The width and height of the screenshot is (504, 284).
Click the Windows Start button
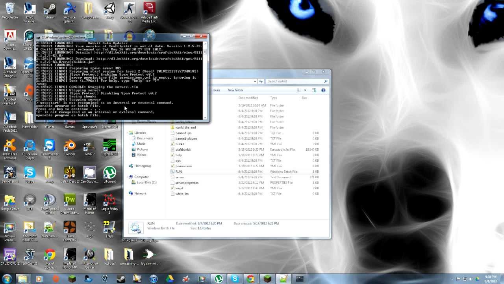tap(7, 279)
